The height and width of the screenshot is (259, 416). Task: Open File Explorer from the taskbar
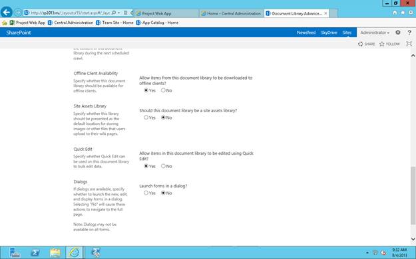pos(55,252)
